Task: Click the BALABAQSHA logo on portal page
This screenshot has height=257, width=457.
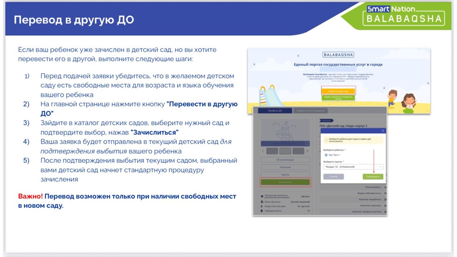Action: click(338, 55)
